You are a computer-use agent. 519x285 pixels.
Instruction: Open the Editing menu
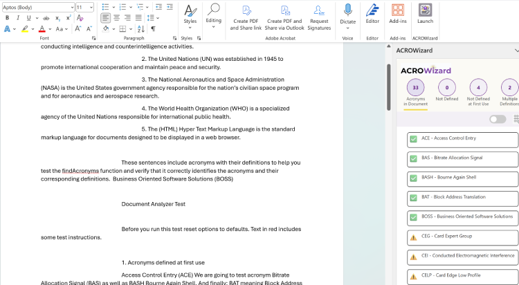pyautogui.click(x=214, y=16)
